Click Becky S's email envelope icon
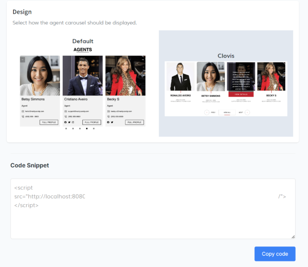The height and width of the screenshot is (267, 308). tap(108, 111)
